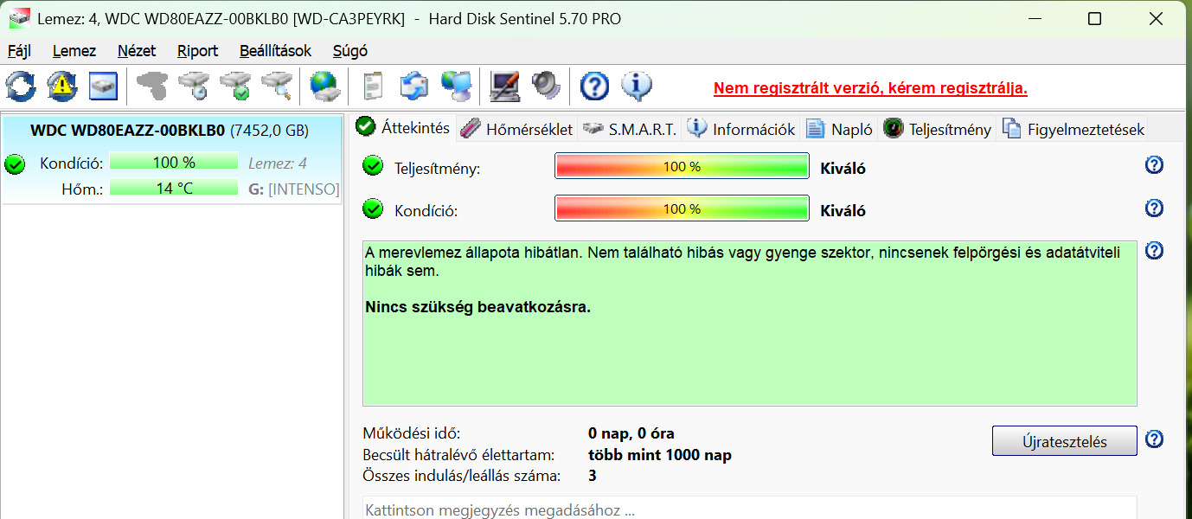The width and height of the screenshot is (1192, 519).
Task: Open the Lemez menu
Action: (x=74, y=51)
